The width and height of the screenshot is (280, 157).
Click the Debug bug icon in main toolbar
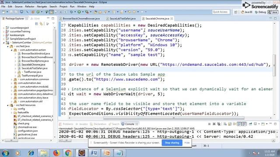[x=71, y=12]
